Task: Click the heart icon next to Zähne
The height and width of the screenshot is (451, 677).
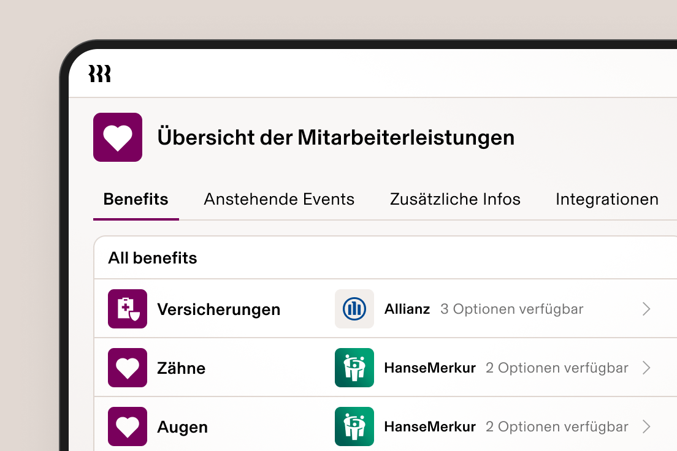Action: tap(127, 368)
